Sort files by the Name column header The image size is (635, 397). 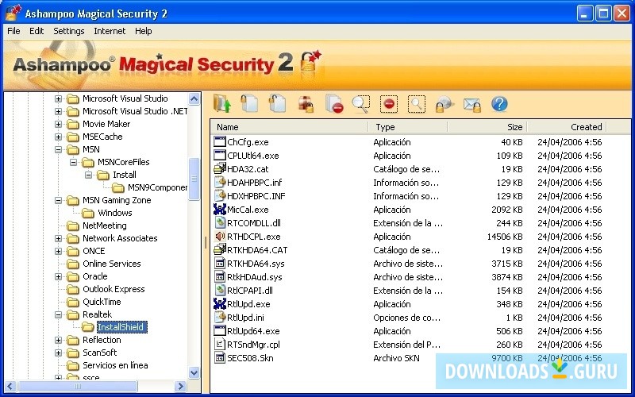(x=290, y=127)
